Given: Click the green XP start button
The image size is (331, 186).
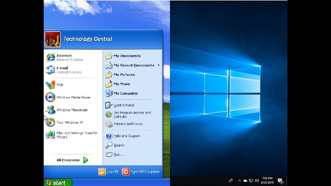Looking at the screenshot, I should (58, 183).
